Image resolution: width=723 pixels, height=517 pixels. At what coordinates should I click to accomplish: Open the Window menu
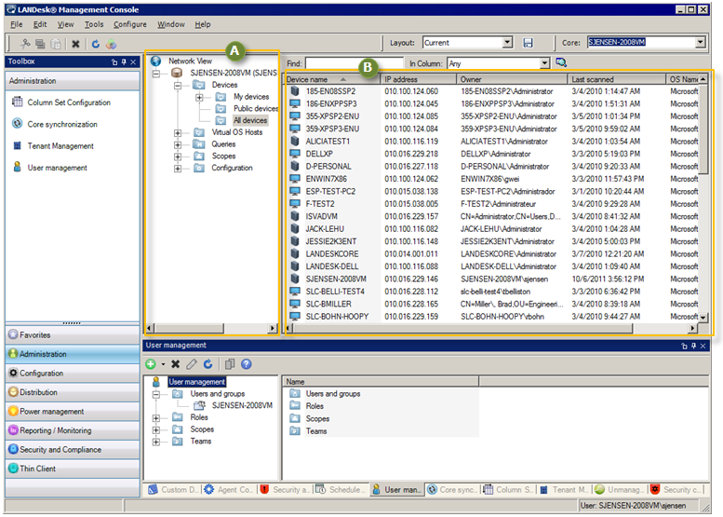coord(170,24)
